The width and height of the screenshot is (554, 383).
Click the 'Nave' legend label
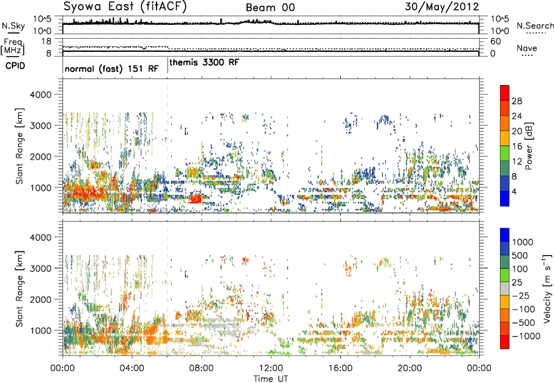click(527, 48)
